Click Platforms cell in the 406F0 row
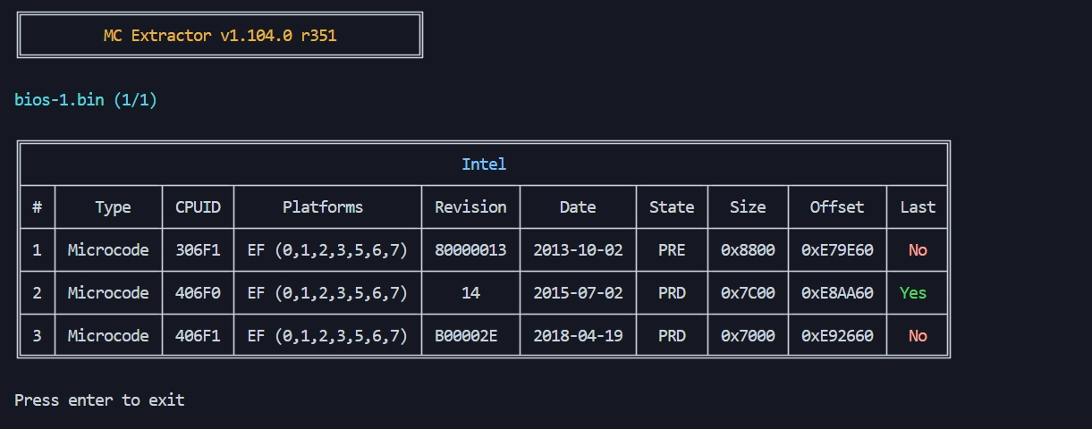The height and width of the screenshot is (429, 1092). pyautogui.click(x=327, y=293)
